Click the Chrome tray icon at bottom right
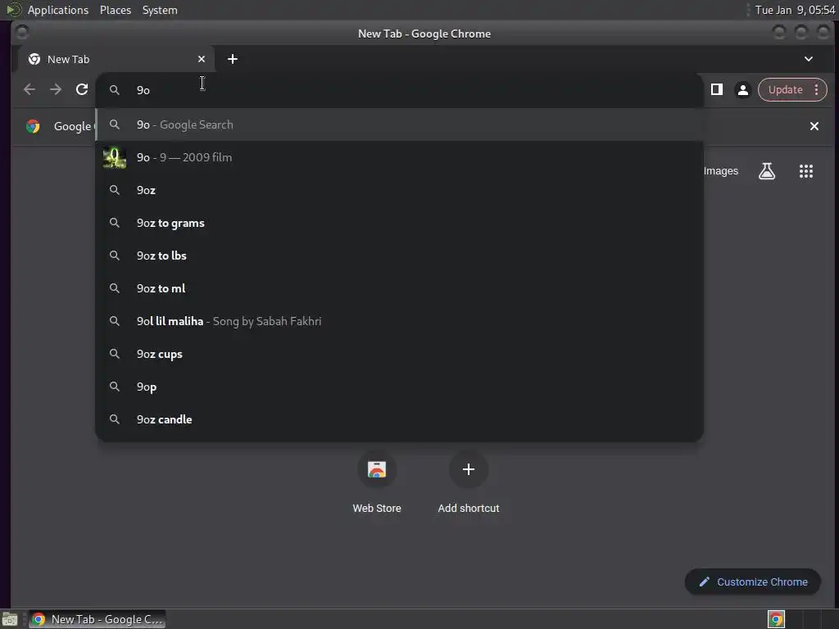Image resolution: width=839 pixels, height=629 pixels. click(x=776, y=619)
